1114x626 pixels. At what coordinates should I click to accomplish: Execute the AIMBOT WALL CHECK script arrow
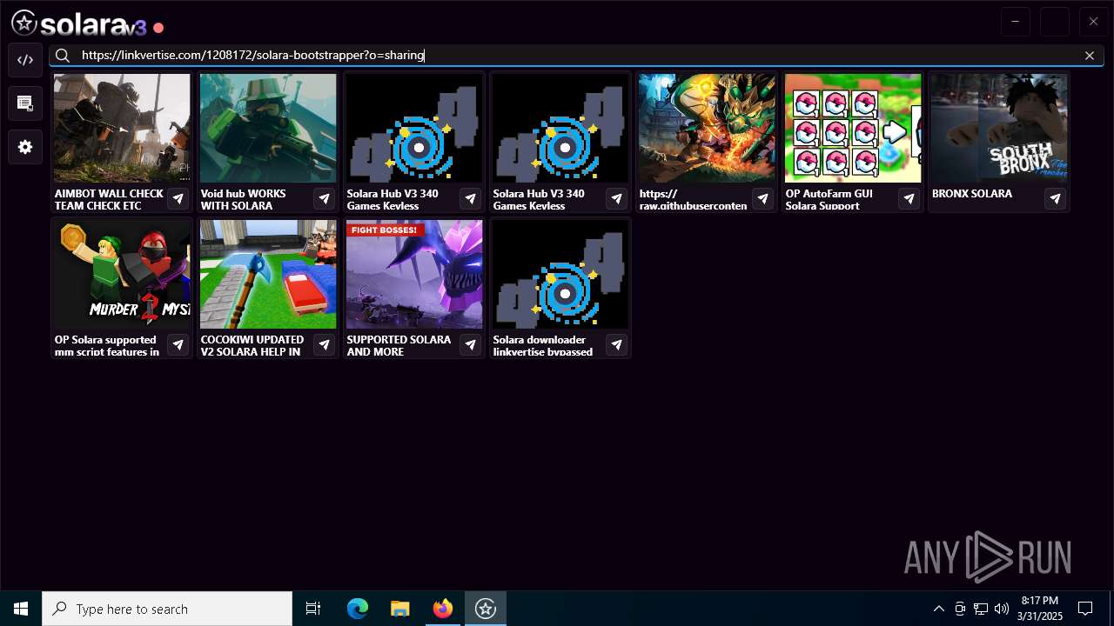tap(178, 199)
